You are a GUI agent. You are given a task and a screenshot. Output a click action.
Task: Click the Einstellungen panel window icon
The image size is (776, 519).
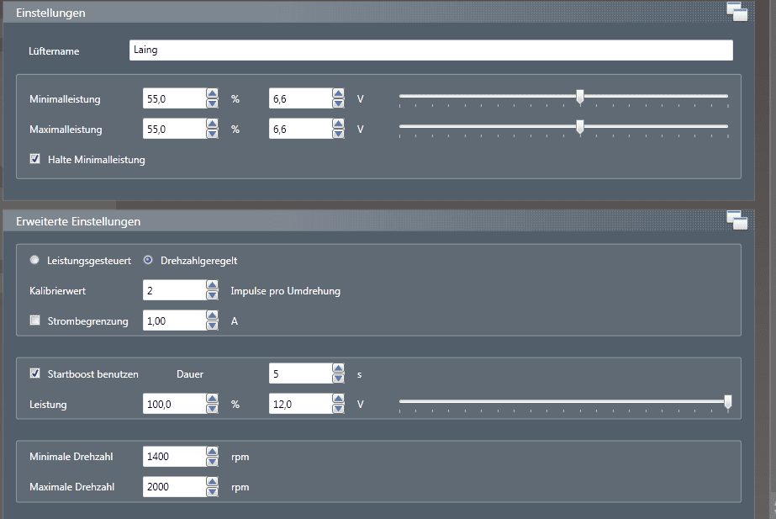pos(736,12)
